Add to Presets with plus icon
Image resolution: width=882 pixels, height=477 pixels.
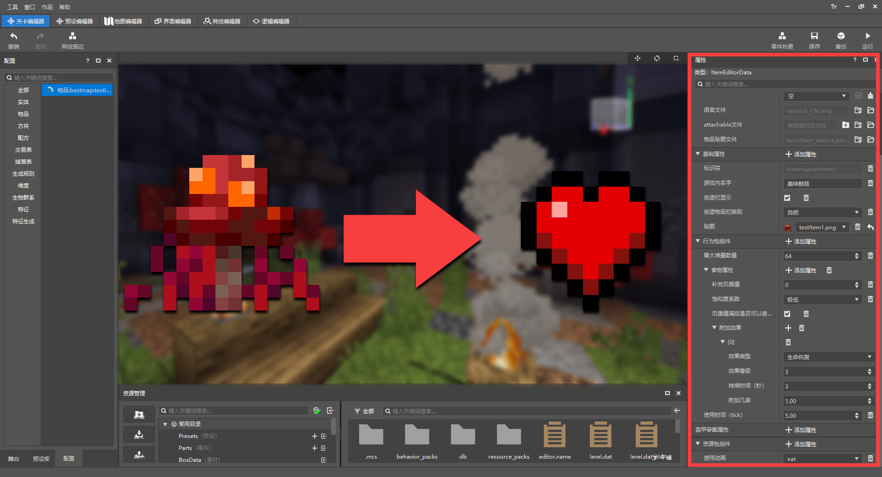pos(315,436)
